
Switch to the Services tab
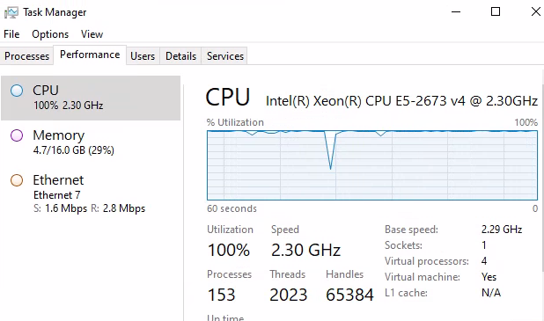(x=225, y=56)
